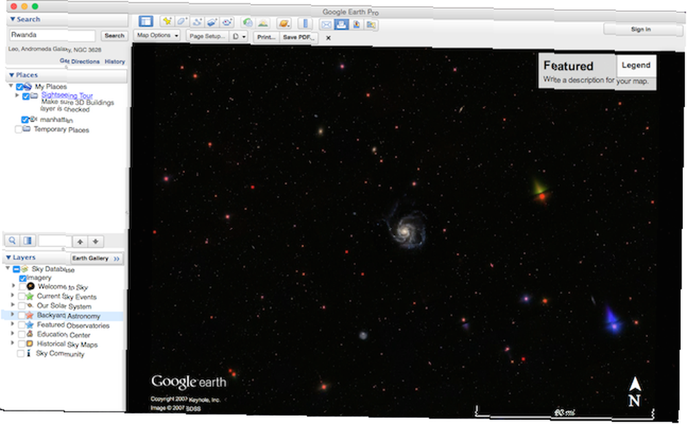Click the Page Setup button
The width and height of the screenshot is (687, 424).
(207, 36)
